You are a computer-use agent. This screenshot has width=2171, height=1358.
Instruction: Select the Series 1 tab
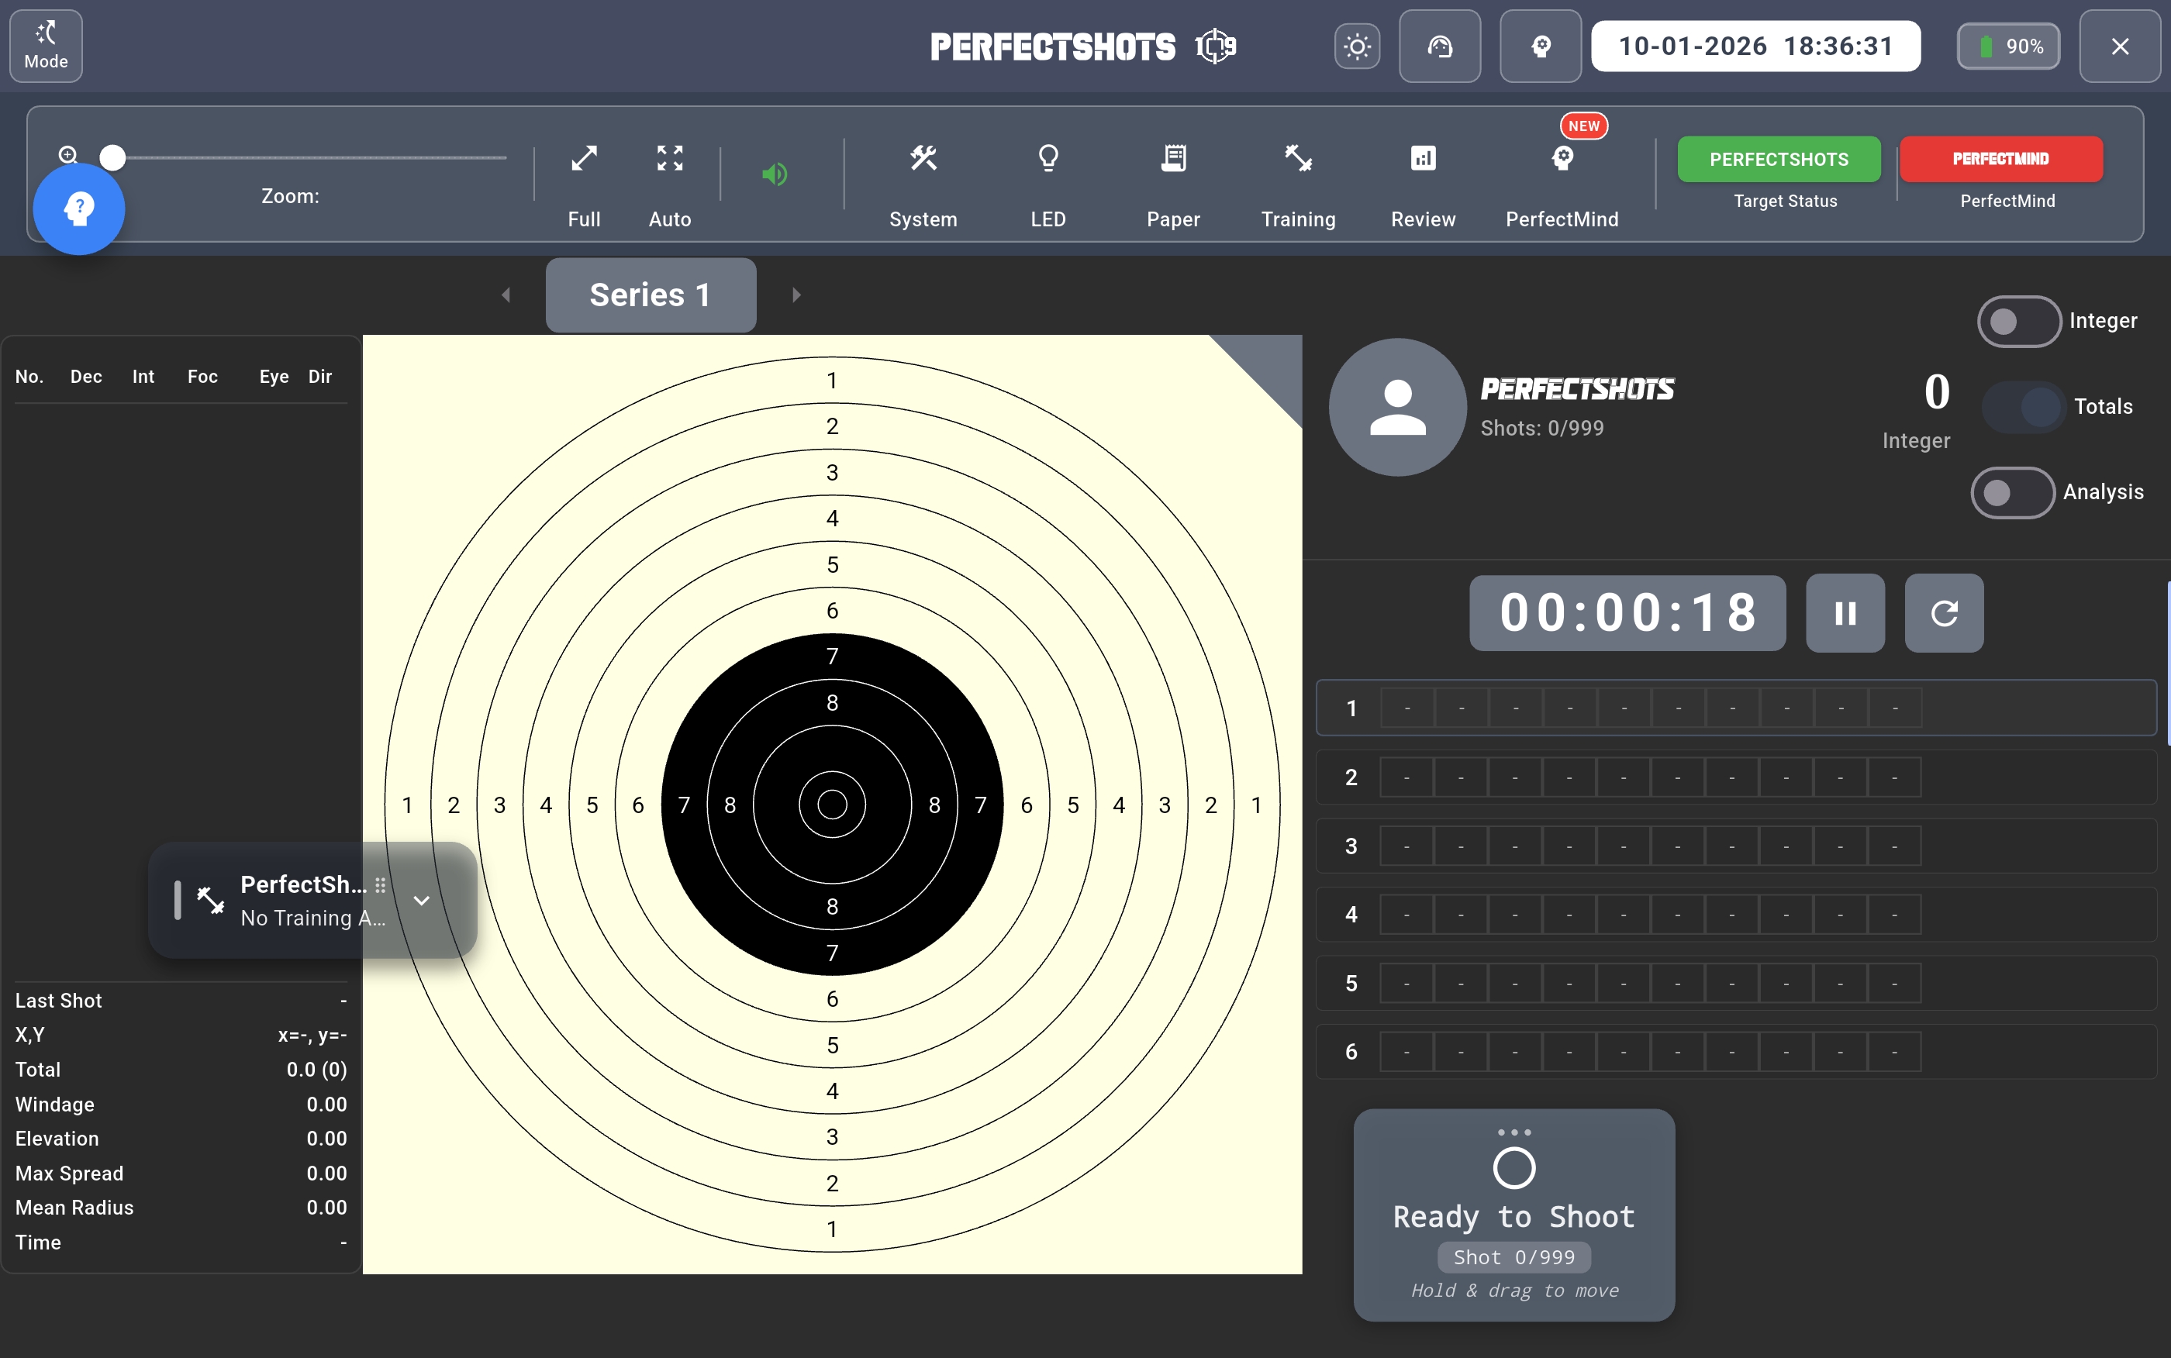click(x=651, y=295)
